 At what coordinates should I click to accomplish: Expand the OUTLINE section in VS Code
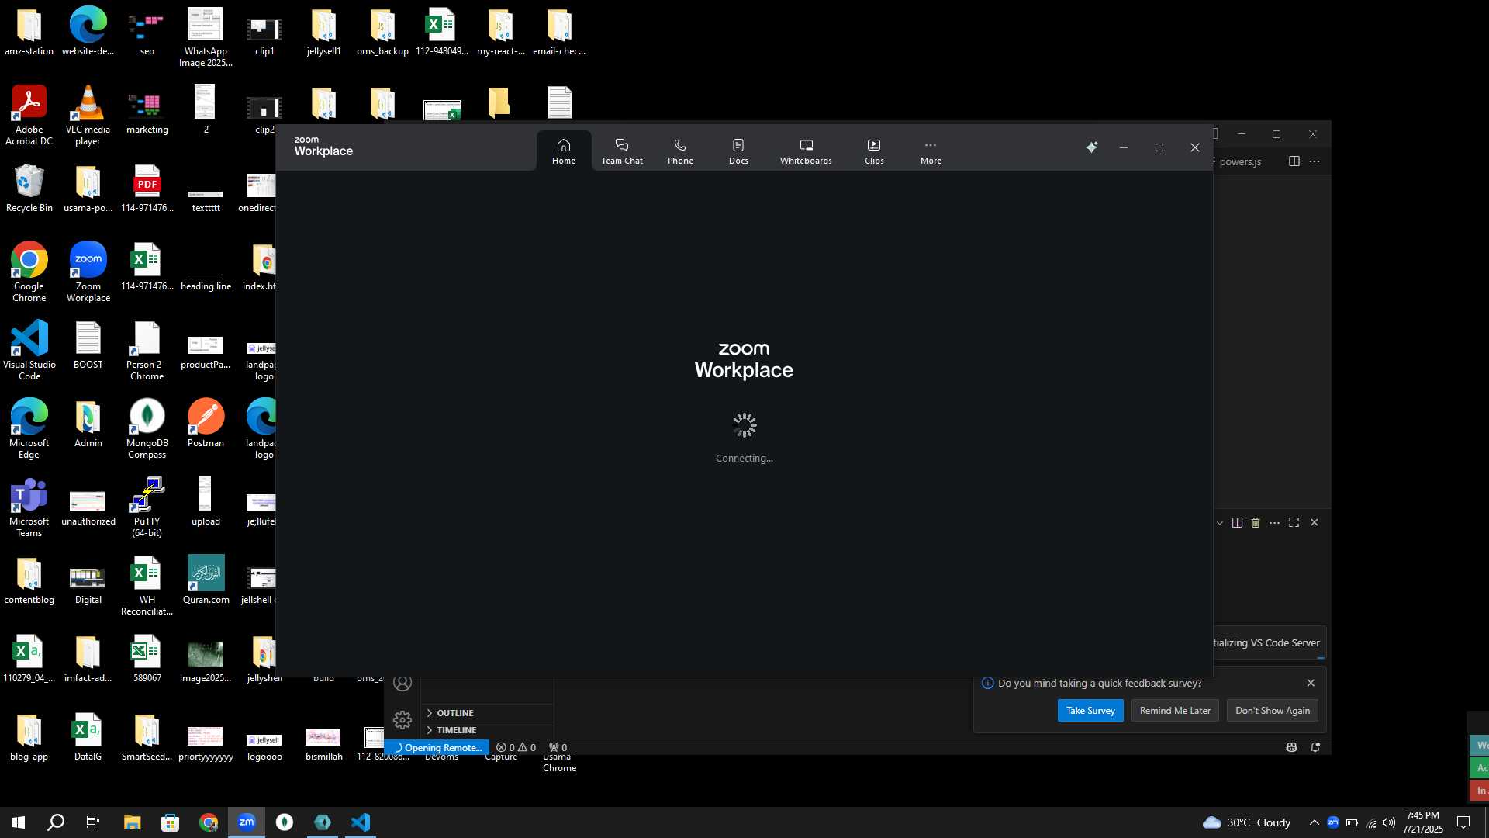point(488,713)
